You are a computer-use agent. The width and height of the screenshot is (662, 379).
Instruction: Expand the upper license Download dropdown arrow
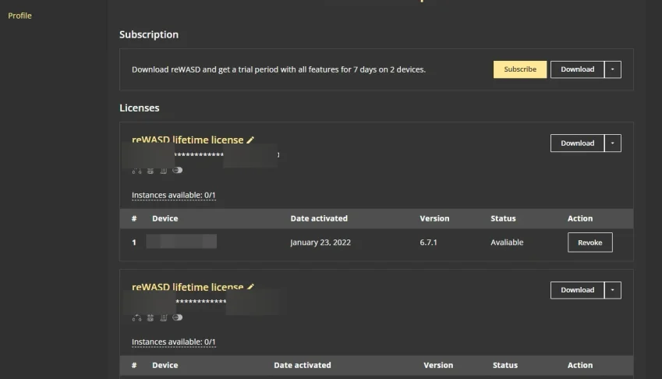613,143
